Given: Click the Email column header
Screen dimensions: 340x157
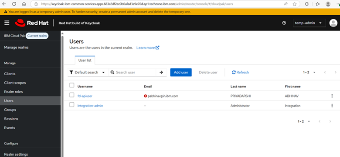Looking at the screenshot, I should coord(148,87).
